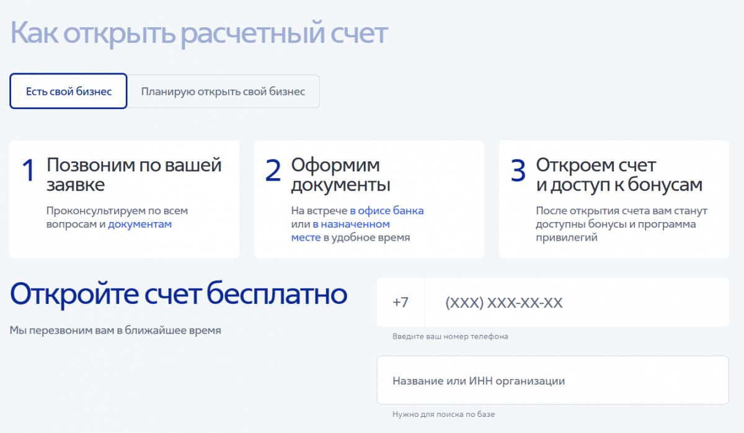Screen dimensions: 744x433
Task: Click the +7 country code prefix
Action: coord(401,303)
